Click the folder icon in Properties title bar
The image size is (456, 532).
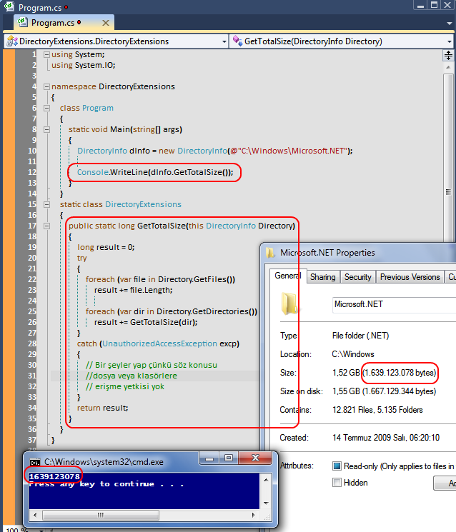point(270,252)
